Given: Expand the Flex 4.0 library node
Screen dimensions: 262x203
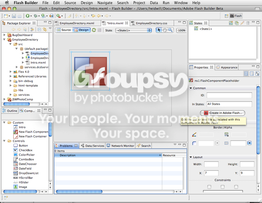Looking at the screenshot, I should [x=11, y=72].
